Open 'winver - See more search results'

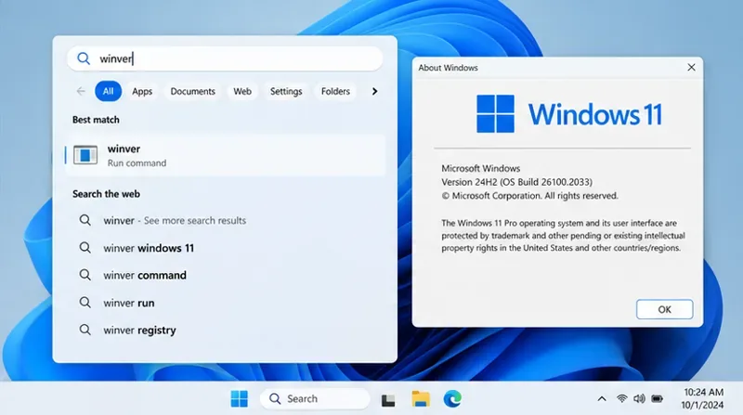click(175, 220)
